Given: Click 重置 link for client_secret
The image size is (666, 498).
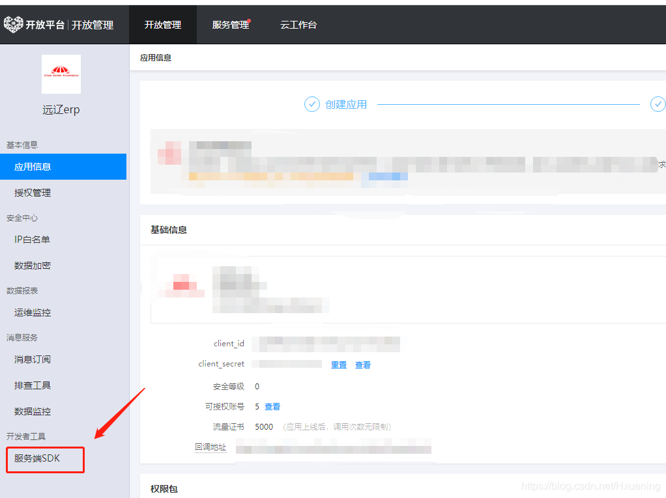Looking at the screenshot, I should 339,365.
